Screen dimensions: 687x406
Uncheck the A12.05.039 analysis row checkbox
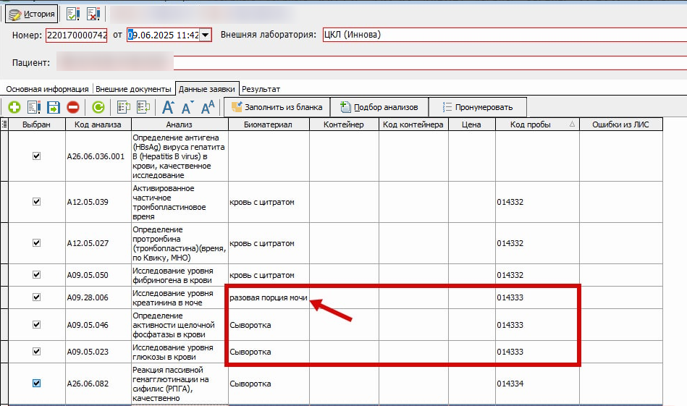click(x=37, y=202)
